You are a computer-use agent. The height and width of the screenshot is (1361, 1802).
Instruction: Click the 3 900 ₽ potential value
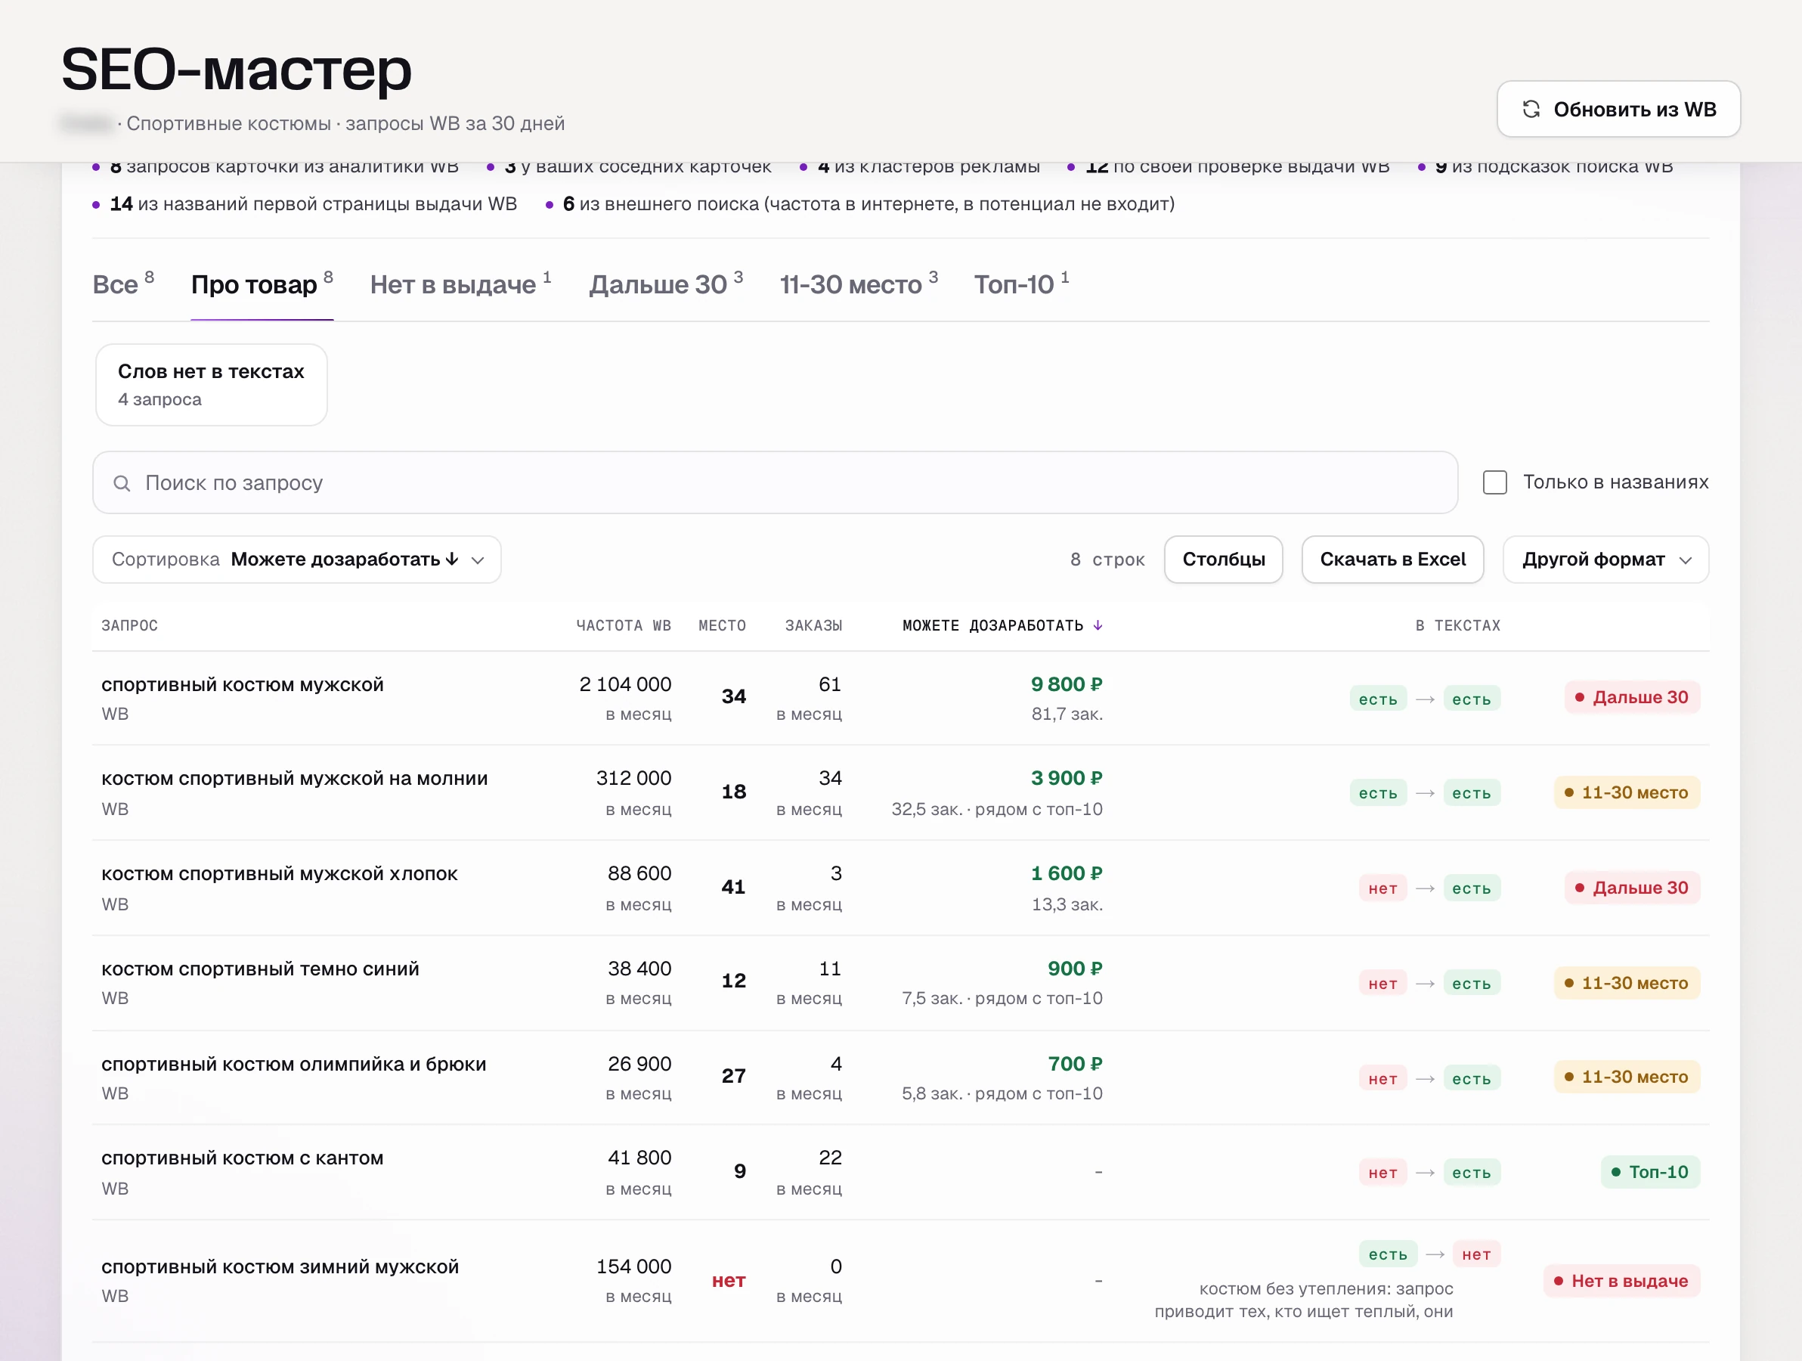1067,778
